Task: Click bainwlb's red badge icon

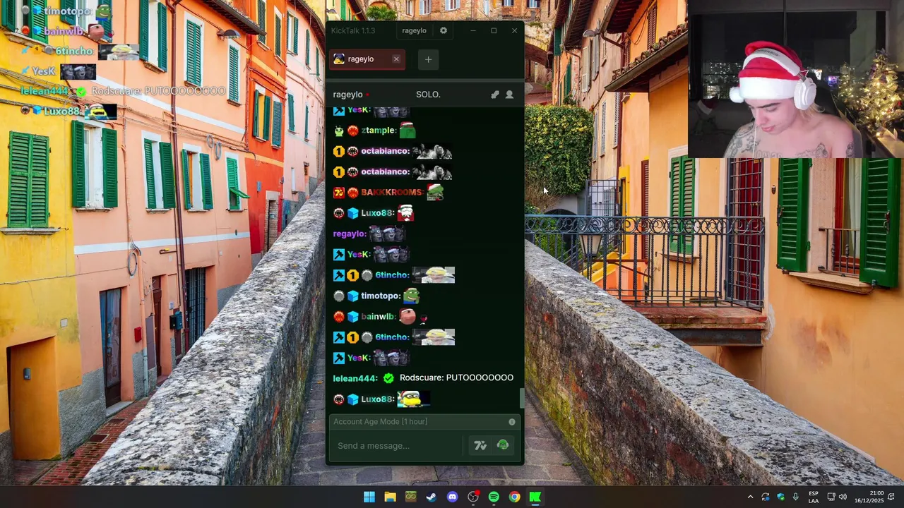Action: click(338, 317)
